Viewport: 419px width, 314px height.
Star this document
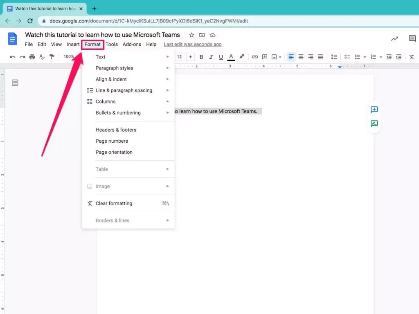(191, 35)
